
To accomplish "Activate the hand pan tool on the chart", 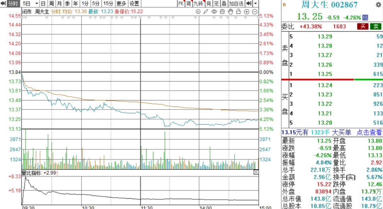I will [x=229, y=12].
